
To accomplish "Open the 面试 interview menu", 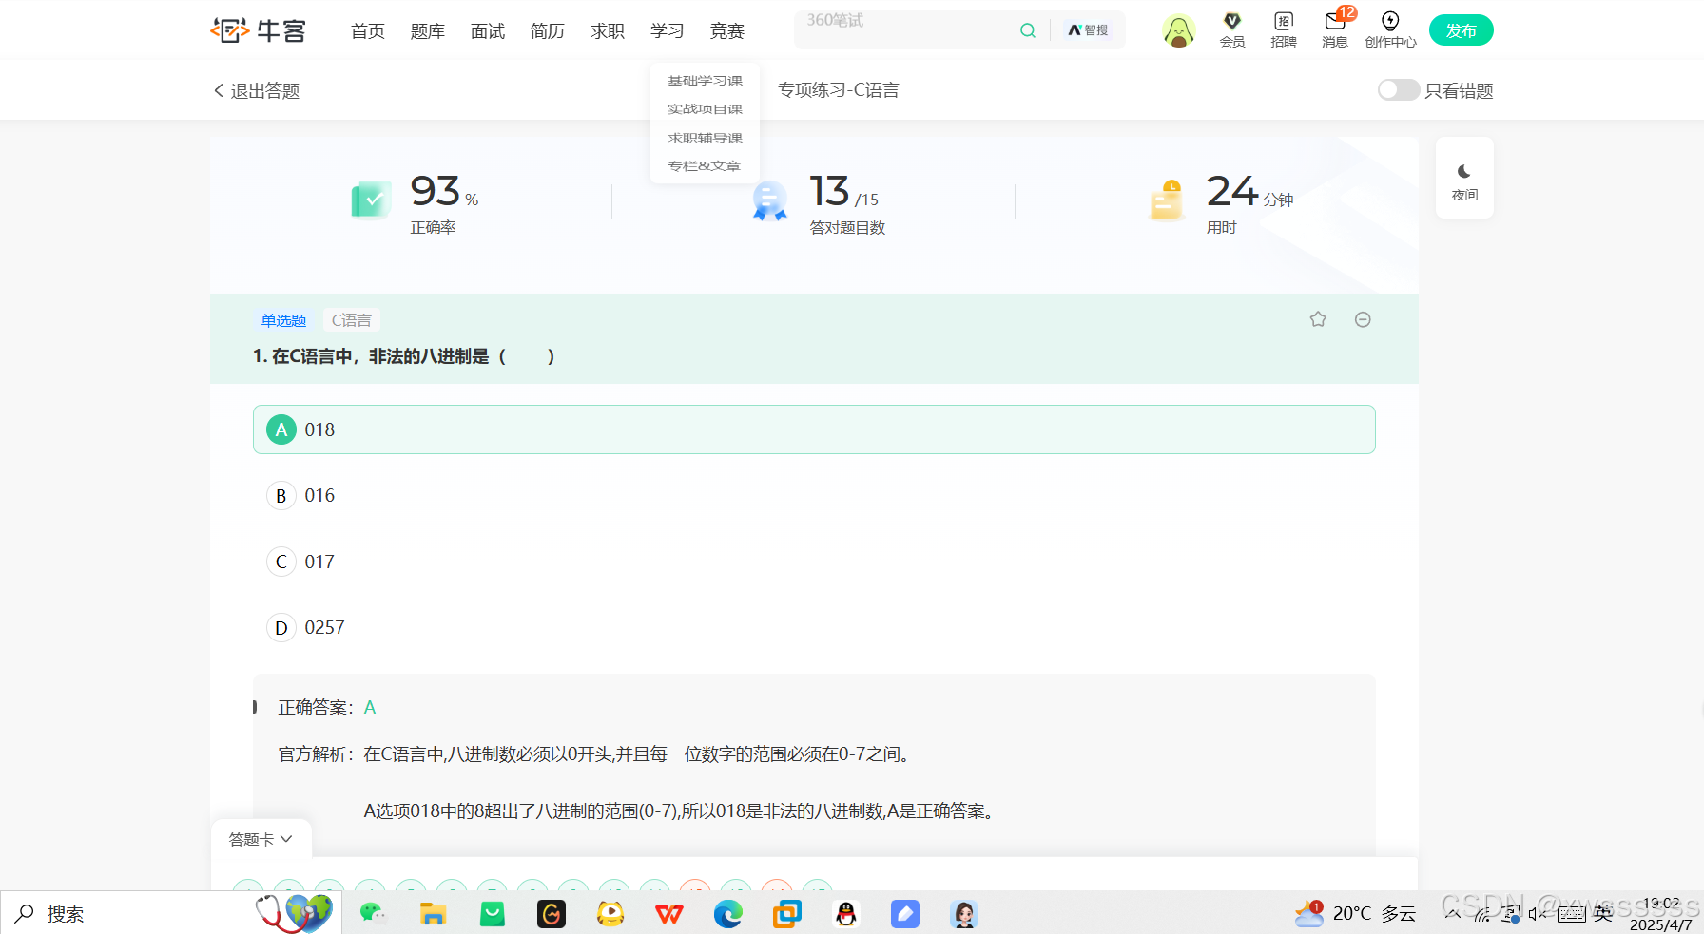I will [488, 31].
